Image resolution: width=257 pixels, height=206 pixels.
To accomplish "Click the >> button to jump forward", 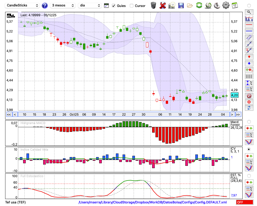I will (x=238, y=115).
